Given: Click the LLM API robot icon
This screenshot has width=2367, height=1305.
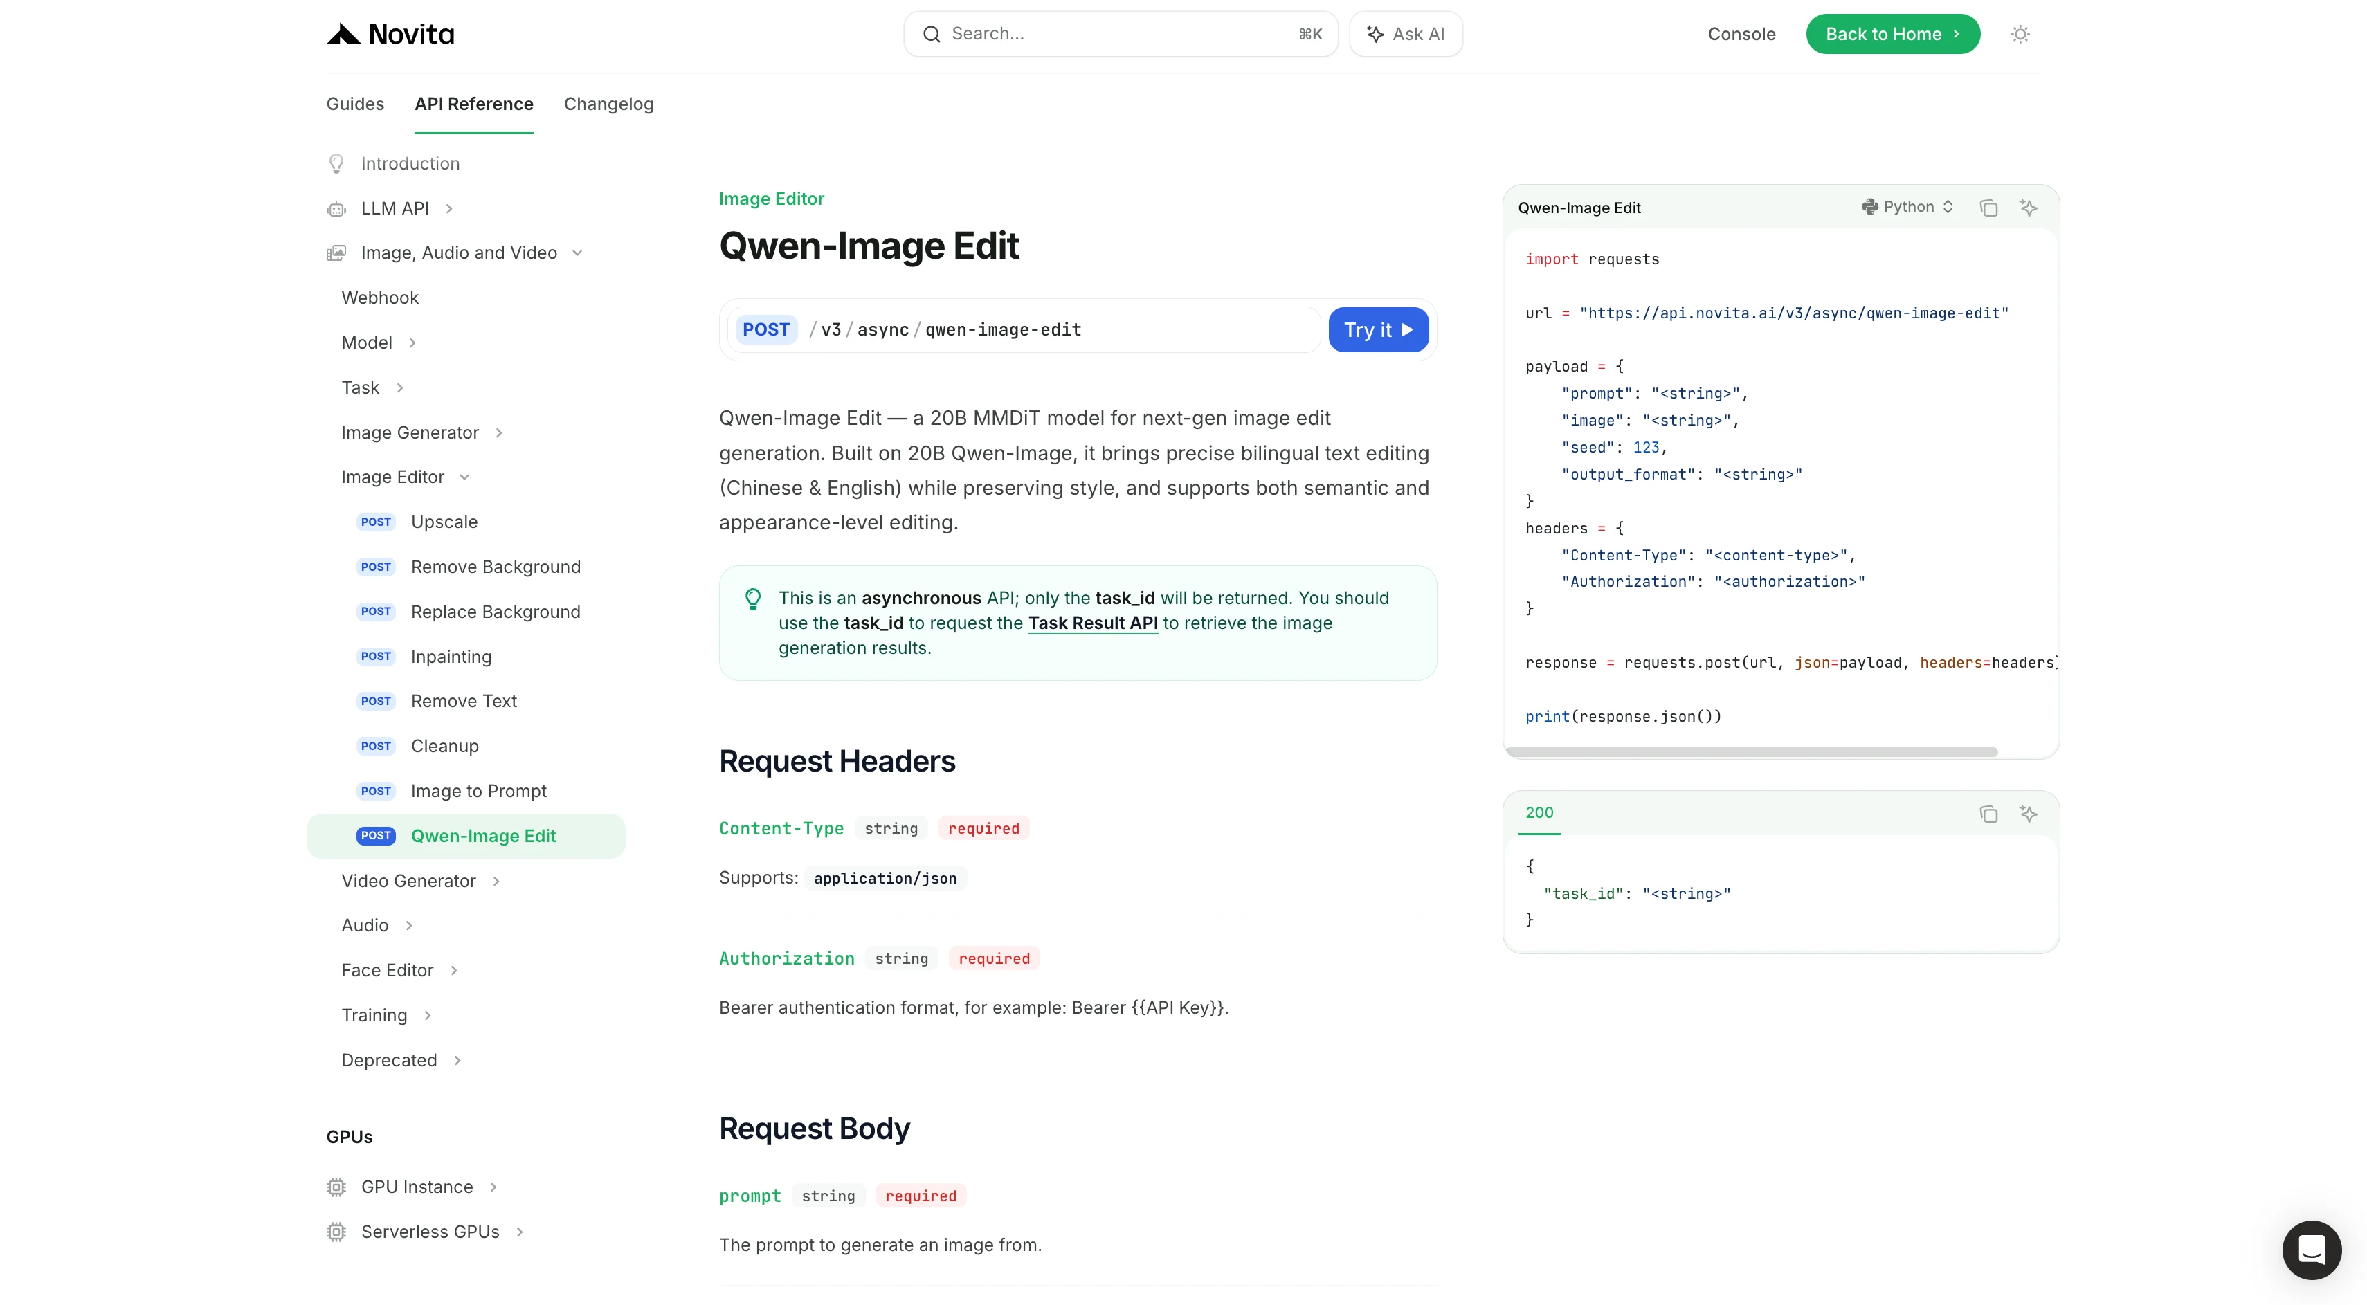Looking at the screenshot, I should click(336, 208).
